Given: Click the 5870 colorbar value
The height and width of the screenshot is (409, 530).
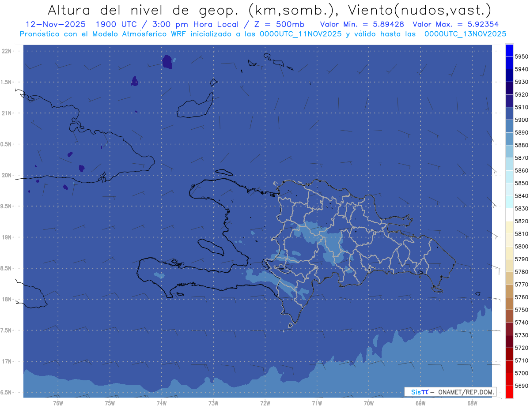Looking at the screenshot, I should click(x=522, y=158).
